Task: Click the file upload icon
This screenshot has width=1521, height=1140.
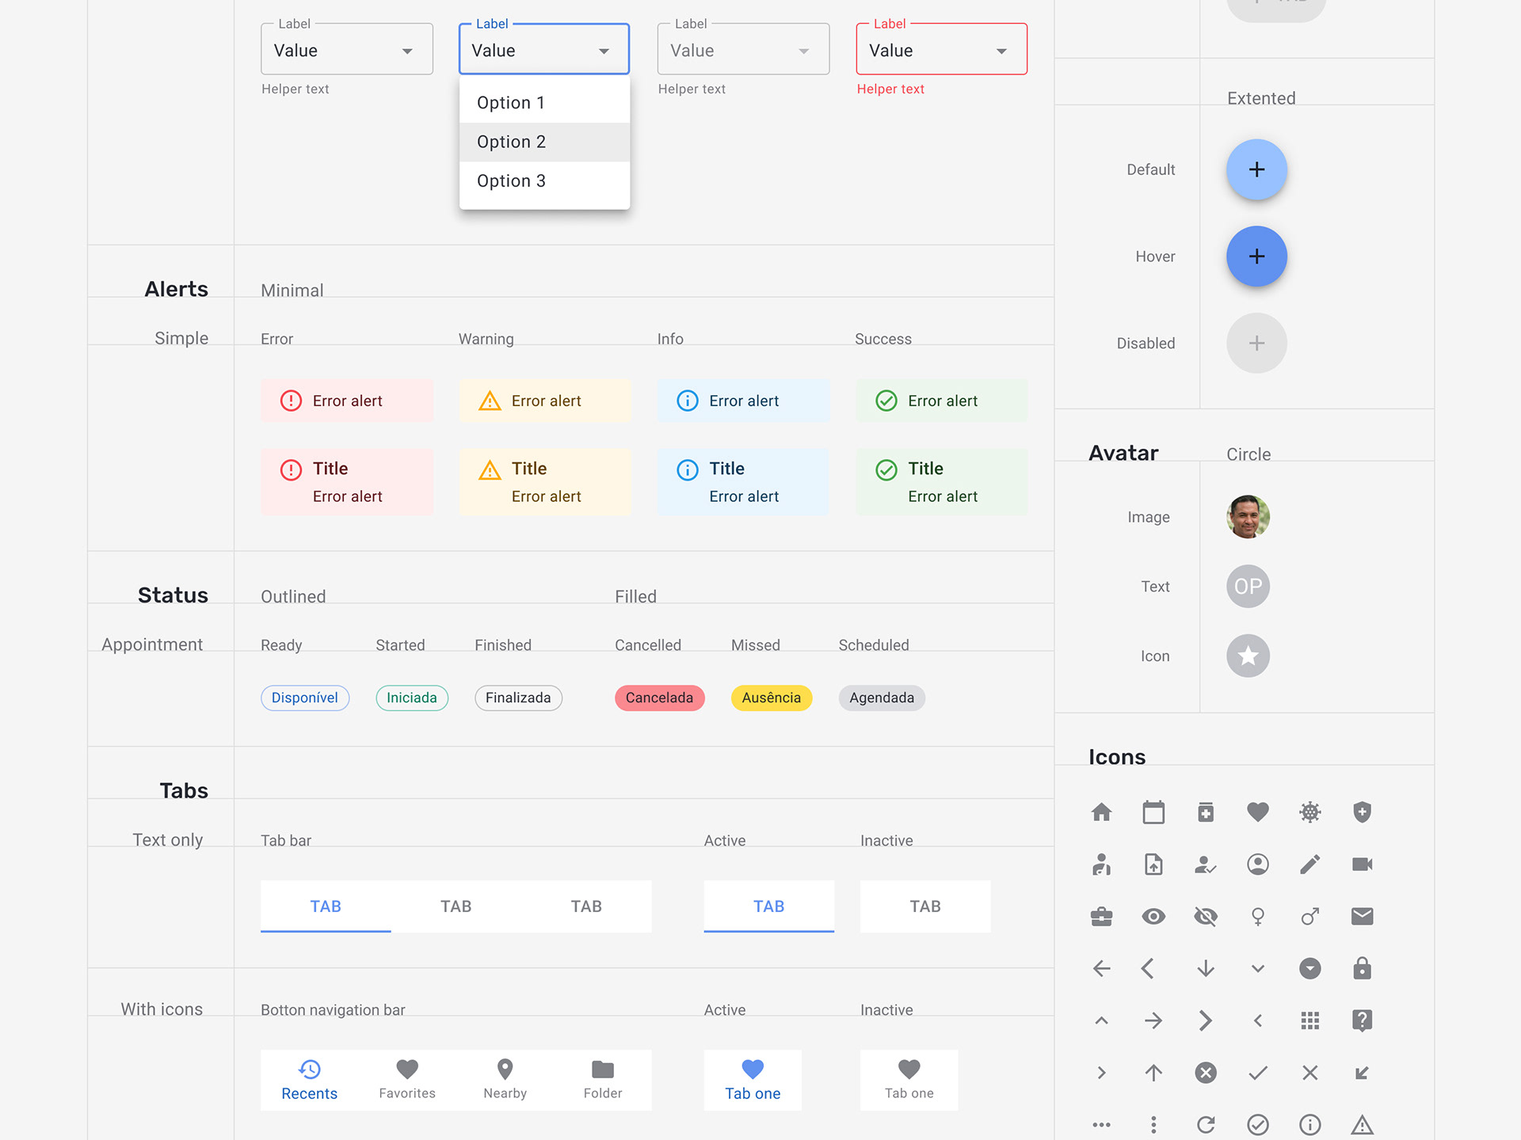Action: click(x=1153, y=864)
